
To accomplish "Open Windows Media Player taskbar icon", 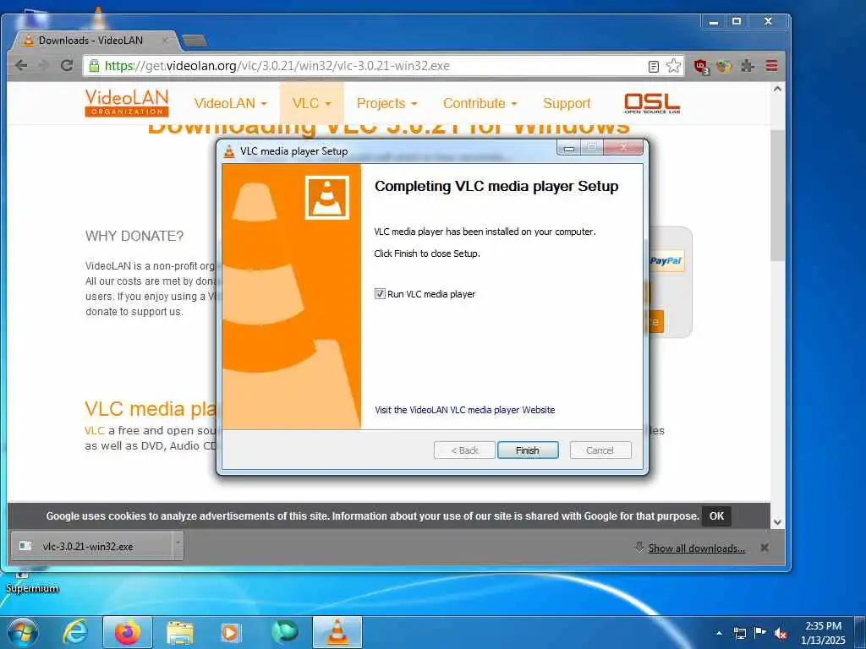I will click(231, 632).
